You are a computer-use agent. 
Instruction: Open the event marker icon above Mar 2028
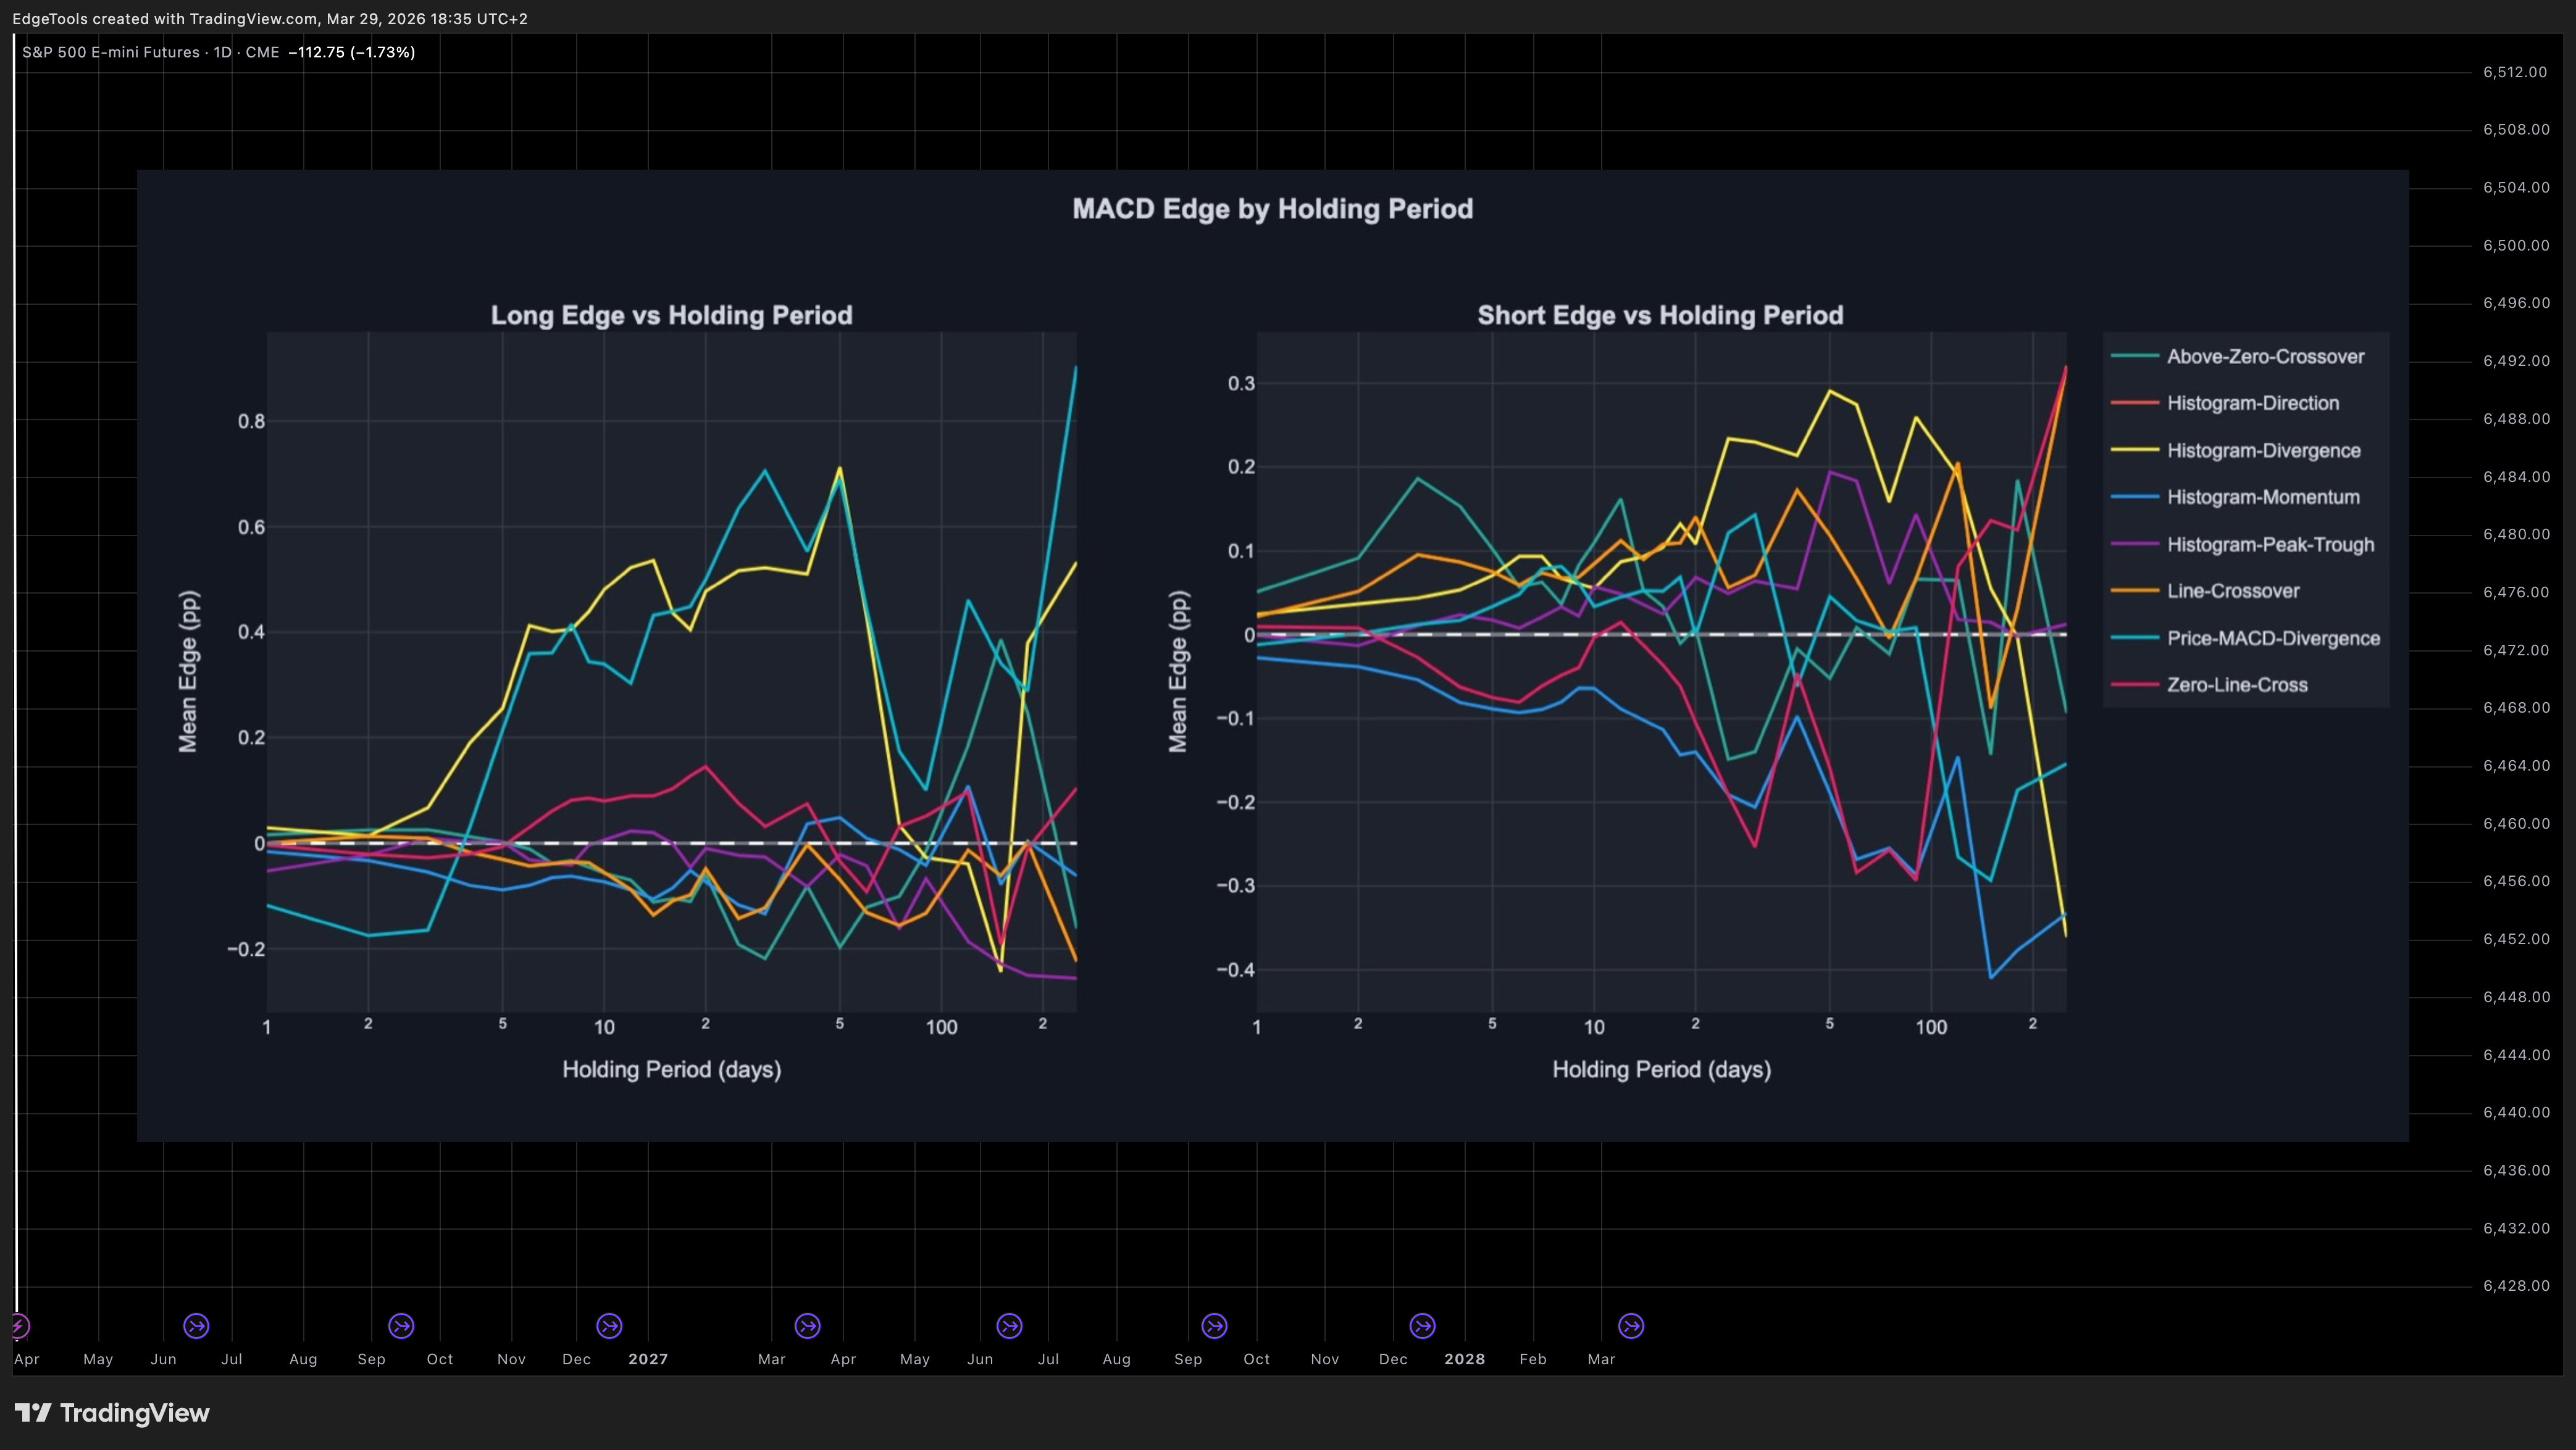(1631, 1326)
